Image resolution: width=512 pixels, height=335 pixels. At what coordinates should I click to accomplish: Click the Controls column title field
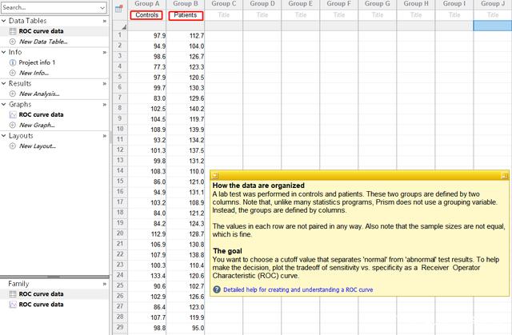(146, 15)
